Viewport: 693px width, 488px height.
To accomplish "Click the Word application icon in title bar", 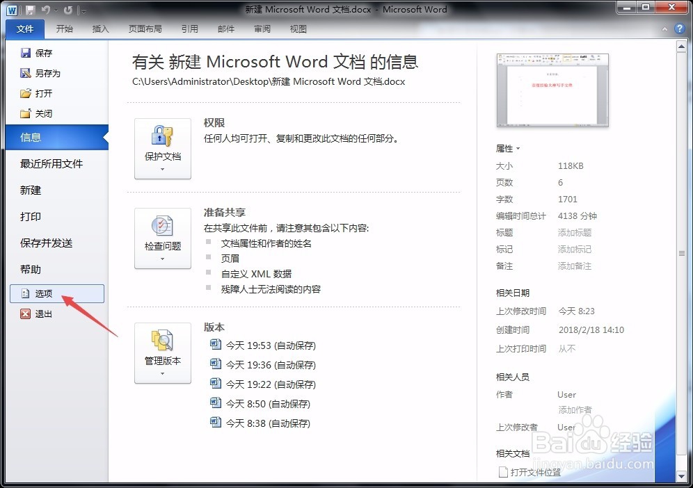I will [12, 10].
